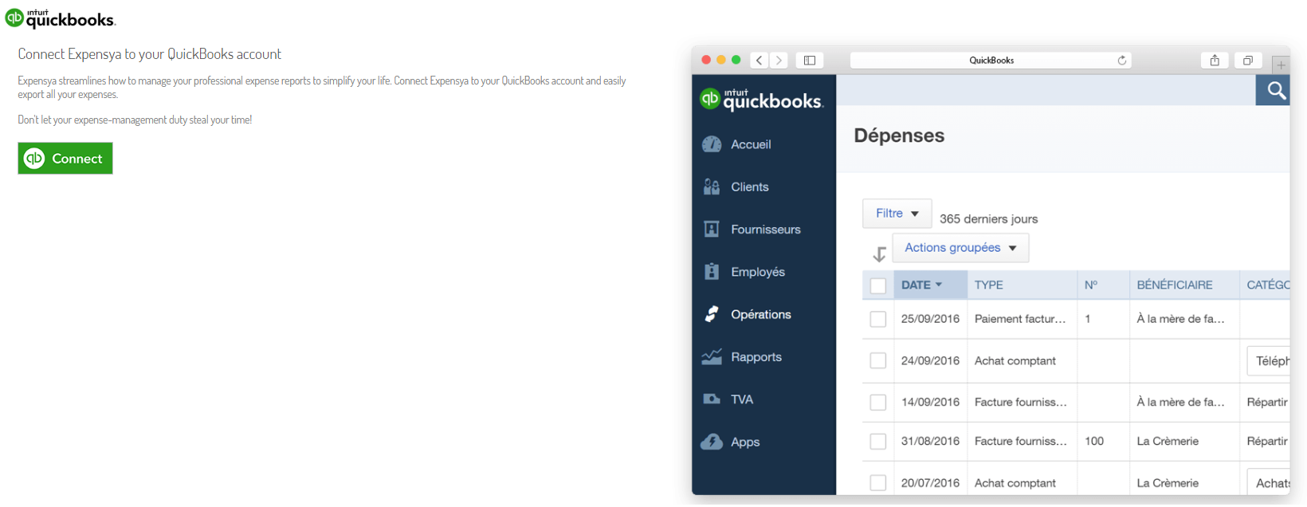Image resolution: width=1307 pixels, height=507 pixels.
Task: Open the Filtre dropdown
Action: (x=897, y=214)
